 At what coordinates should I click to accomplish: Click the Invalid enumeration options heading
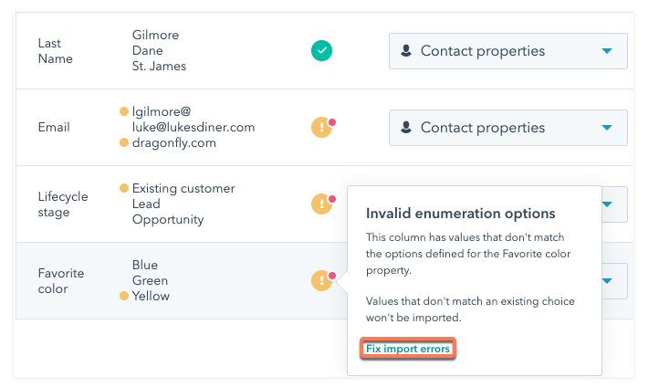[x=460, y=214]
